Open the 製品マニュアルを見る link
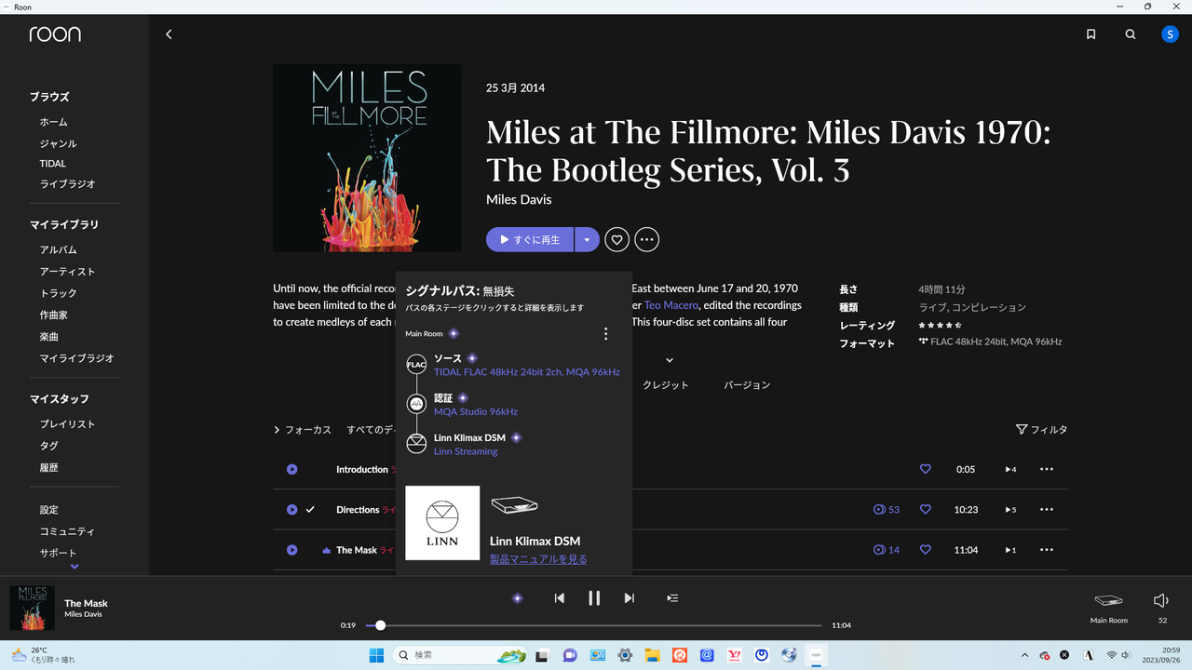Screen dimensions: 1192x670 tap(538, 559)
